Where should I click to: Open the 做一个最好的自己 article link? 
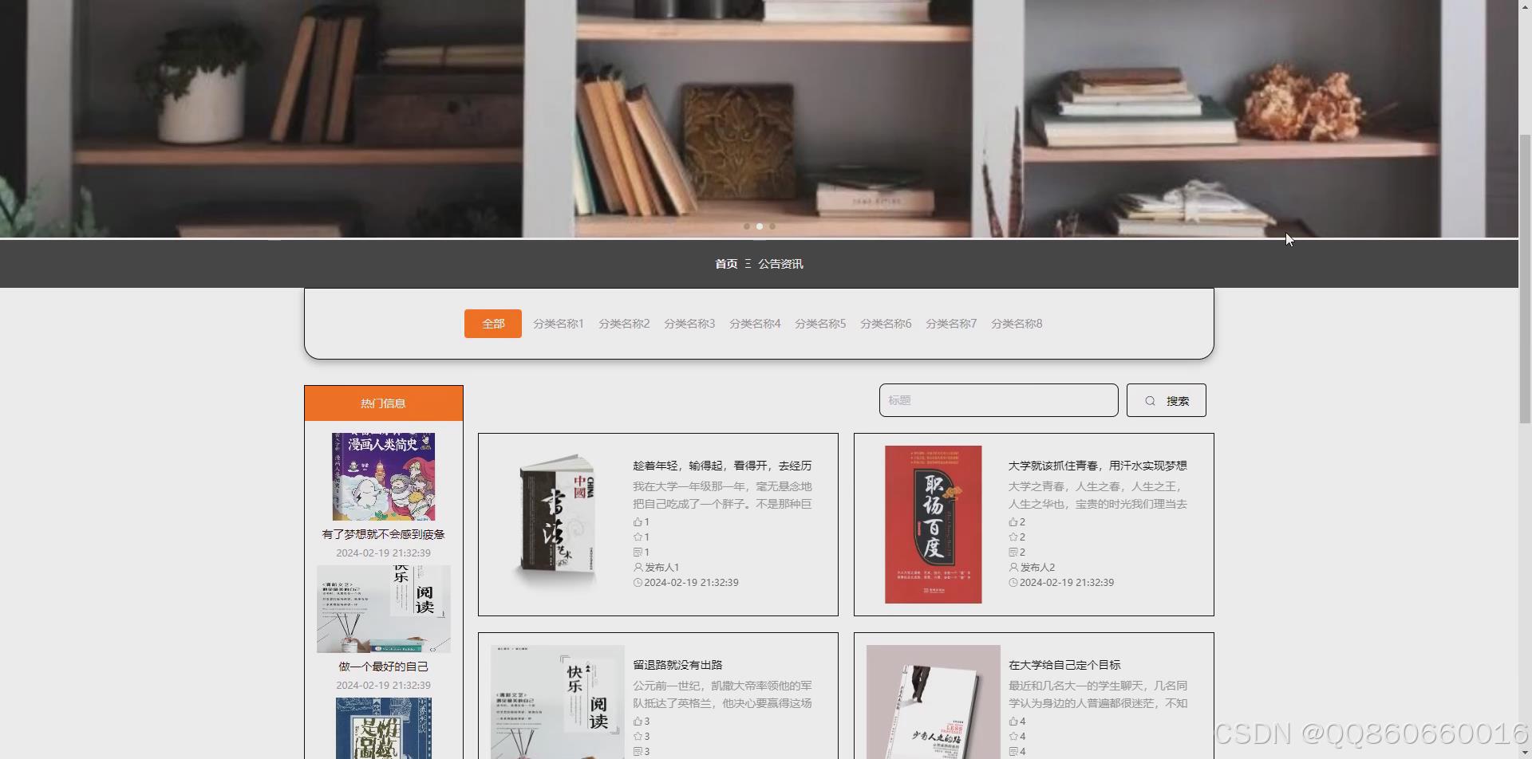pos(384,666)
